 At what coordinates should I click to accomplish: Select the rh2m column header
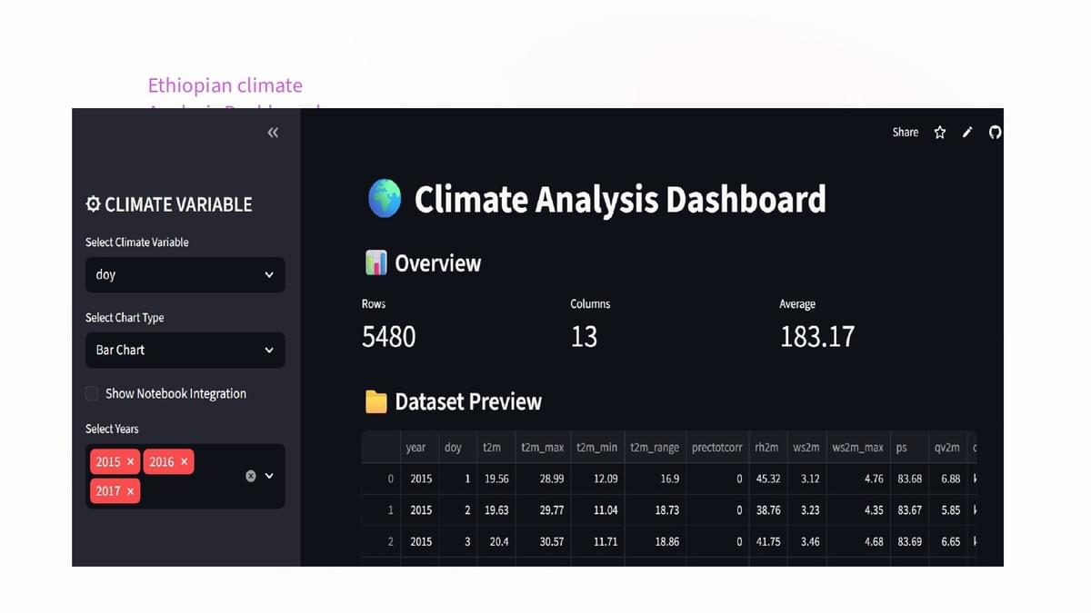(x=766, y=447)
